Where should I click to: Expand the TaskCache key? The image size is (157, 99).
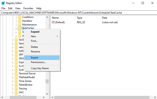(16, 29)
